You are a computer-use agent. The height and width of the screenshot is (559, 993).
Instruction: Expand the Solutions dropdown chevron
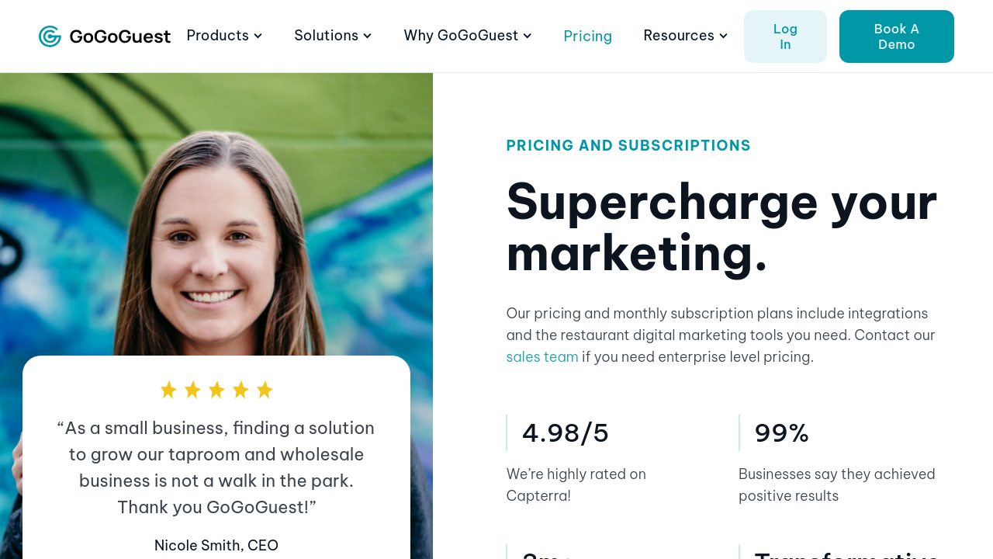coord(368,36)
